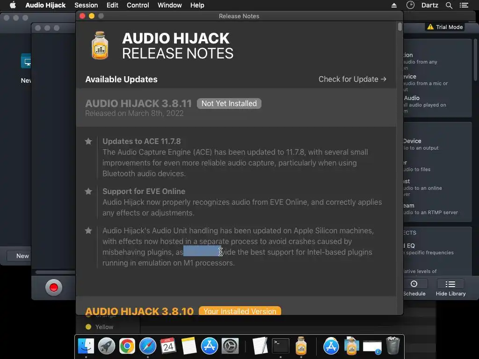Click the star beside Support for EVE Online
479x359 pixels.
[x=88, y=191]
